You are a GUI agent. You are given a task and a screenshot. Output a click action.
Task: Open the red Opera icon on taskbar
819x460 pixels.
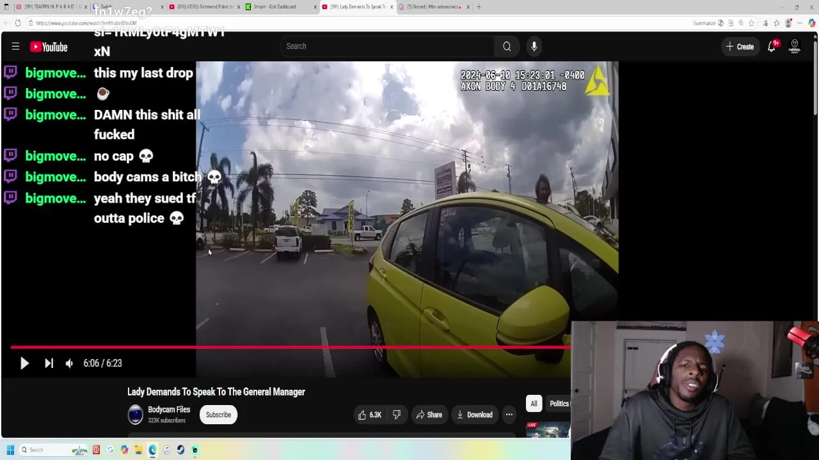pyautogui.click(x=96, y=450)
